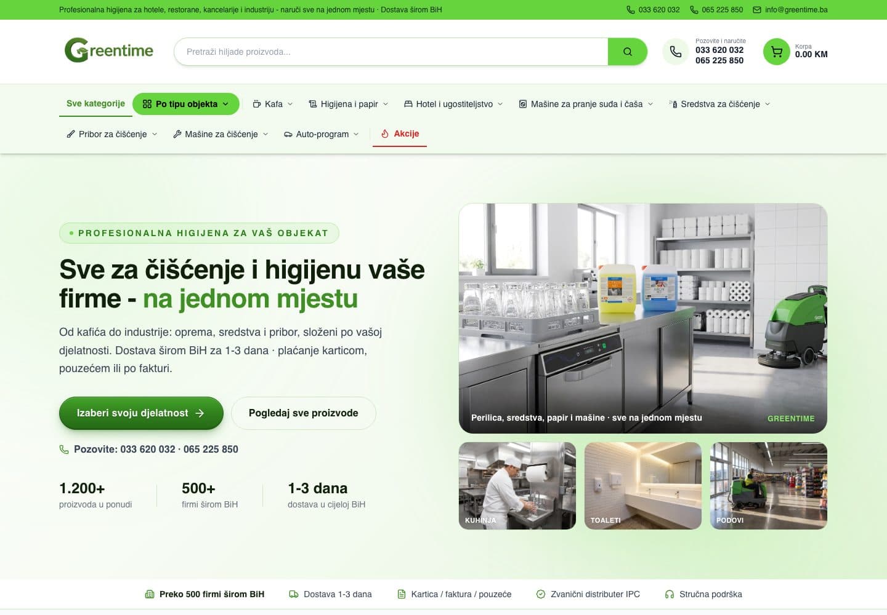Click the 065 225 850 link in top bar
Image resolution: width=887 pixels, height=615 pixels.
(x=722, y=10)
